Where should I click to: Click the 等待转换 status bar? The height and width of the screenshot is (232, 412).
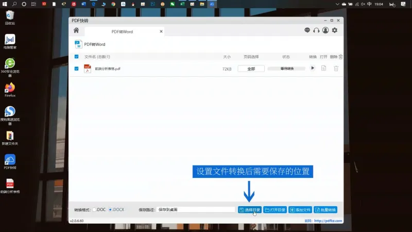[x=287, y=69]
